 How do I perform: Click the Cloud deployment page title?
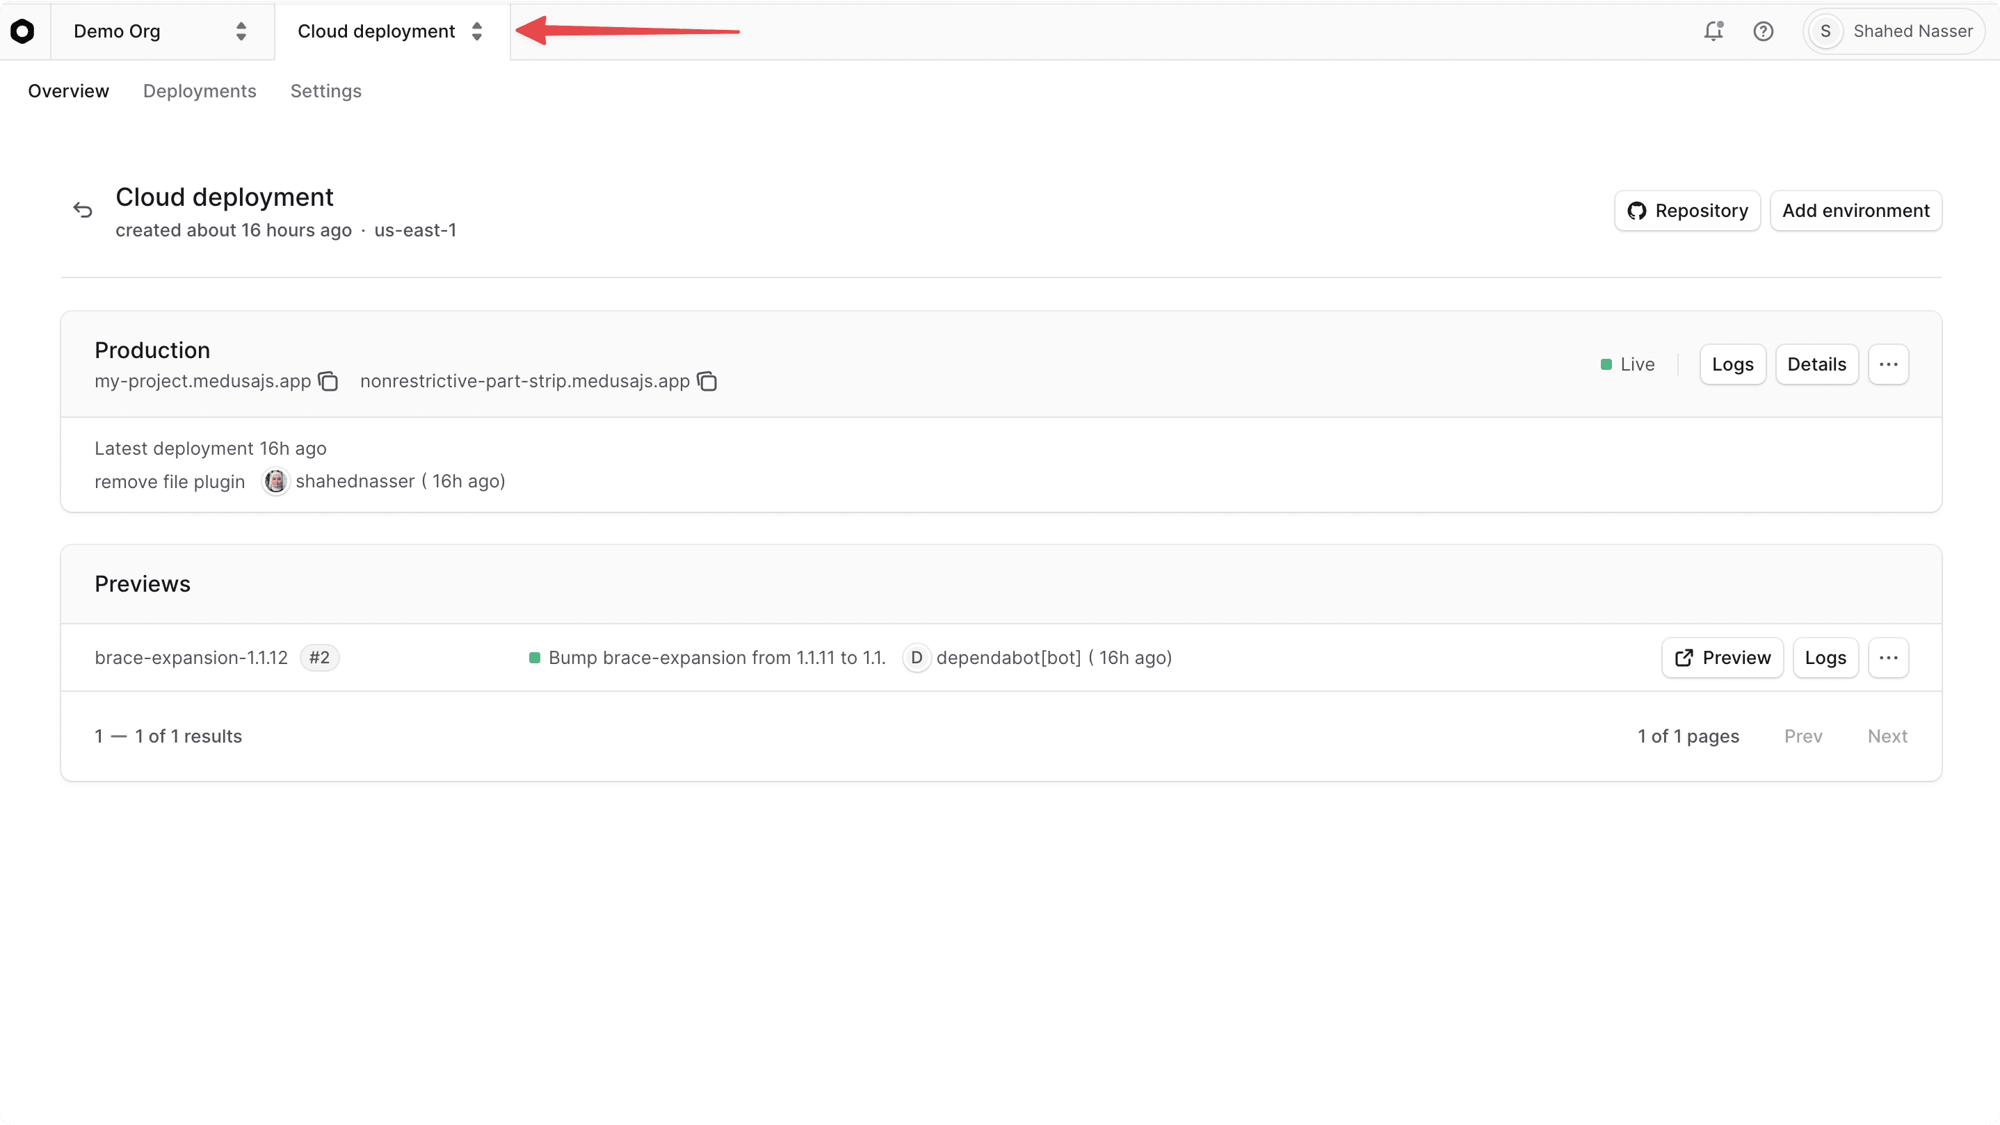[225, 197]
